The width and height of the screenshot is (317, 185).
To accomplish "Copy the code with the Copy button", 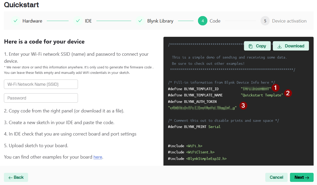I will tap(257, 46).
